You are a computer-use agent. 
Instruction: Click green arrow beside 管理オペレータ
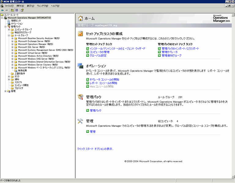[159, 52]
